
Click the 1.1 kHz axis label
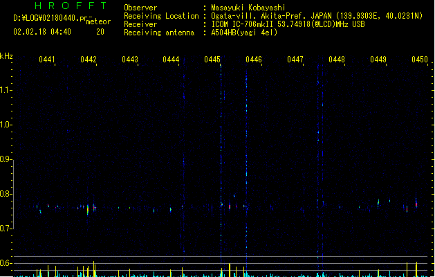pyautogui.click(x=6, y=90)
